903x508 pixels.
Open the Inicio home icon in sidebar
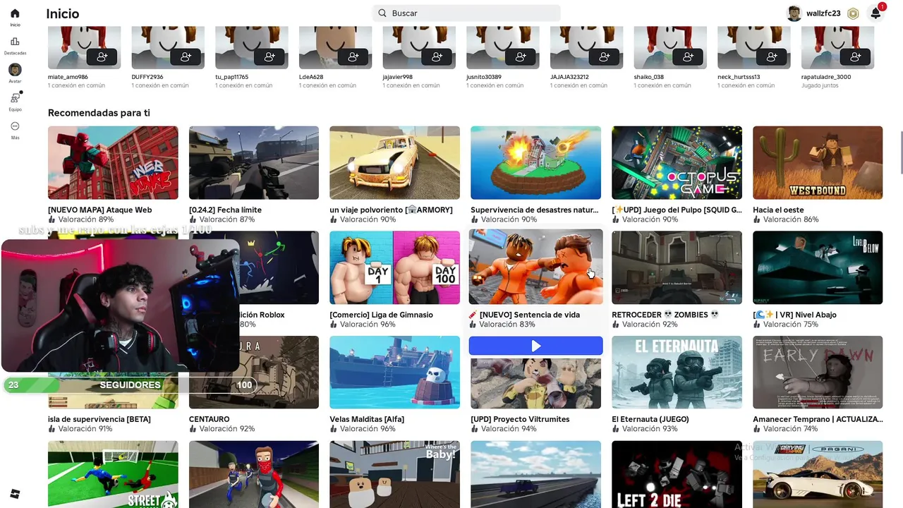[15, 13]
